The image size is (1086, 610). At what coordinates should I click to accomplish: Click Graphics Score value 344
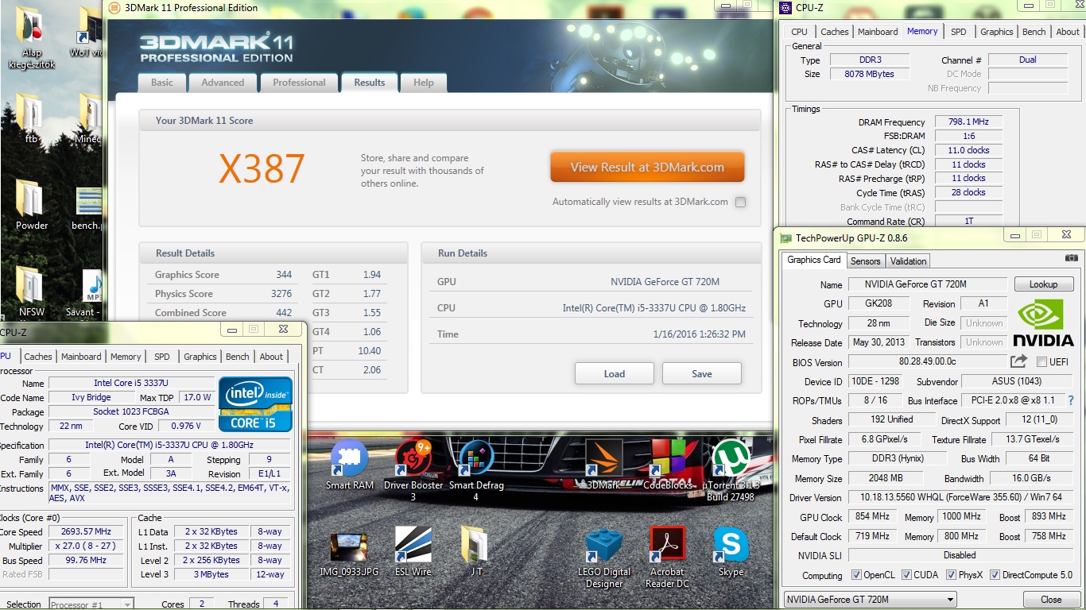pos(284,275)
